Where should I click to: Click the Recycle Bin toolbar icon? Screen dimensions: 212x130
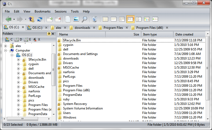94,19
